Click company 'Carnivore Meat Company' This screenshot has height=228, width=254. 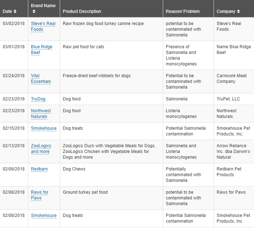coord(232,79)
